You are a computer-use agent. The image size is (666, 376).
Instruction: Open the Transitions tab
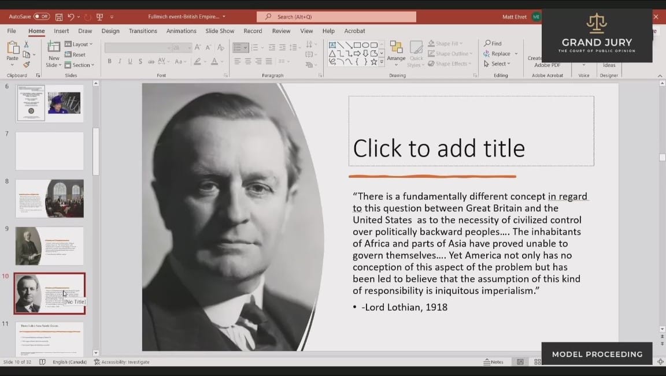click(143, 31)
